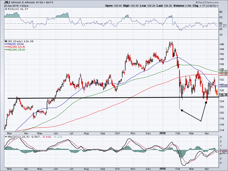Click the black line marker before MACD(12,26,9)
228x171 pixels.
tap(6, 137)
